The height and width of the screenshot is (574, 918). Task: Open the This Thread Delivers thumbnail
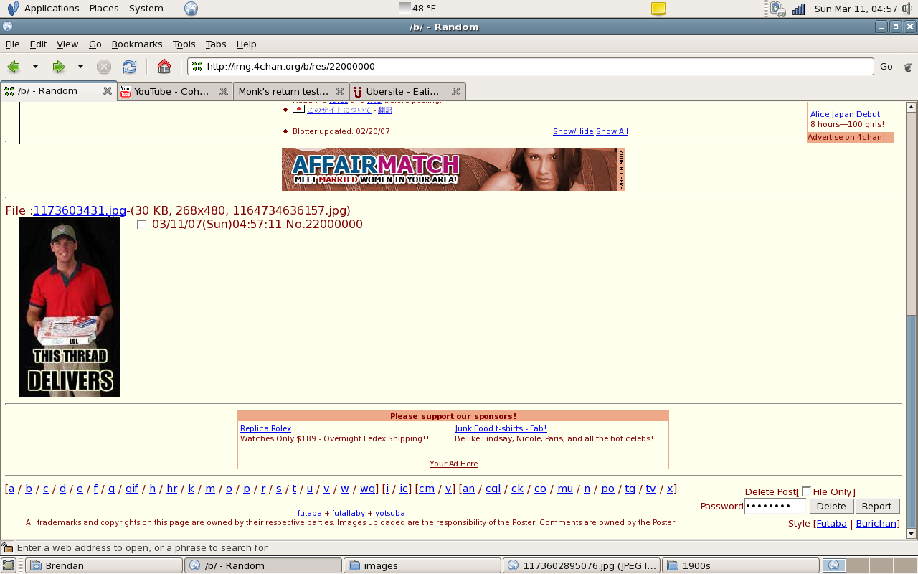[70, 308]
